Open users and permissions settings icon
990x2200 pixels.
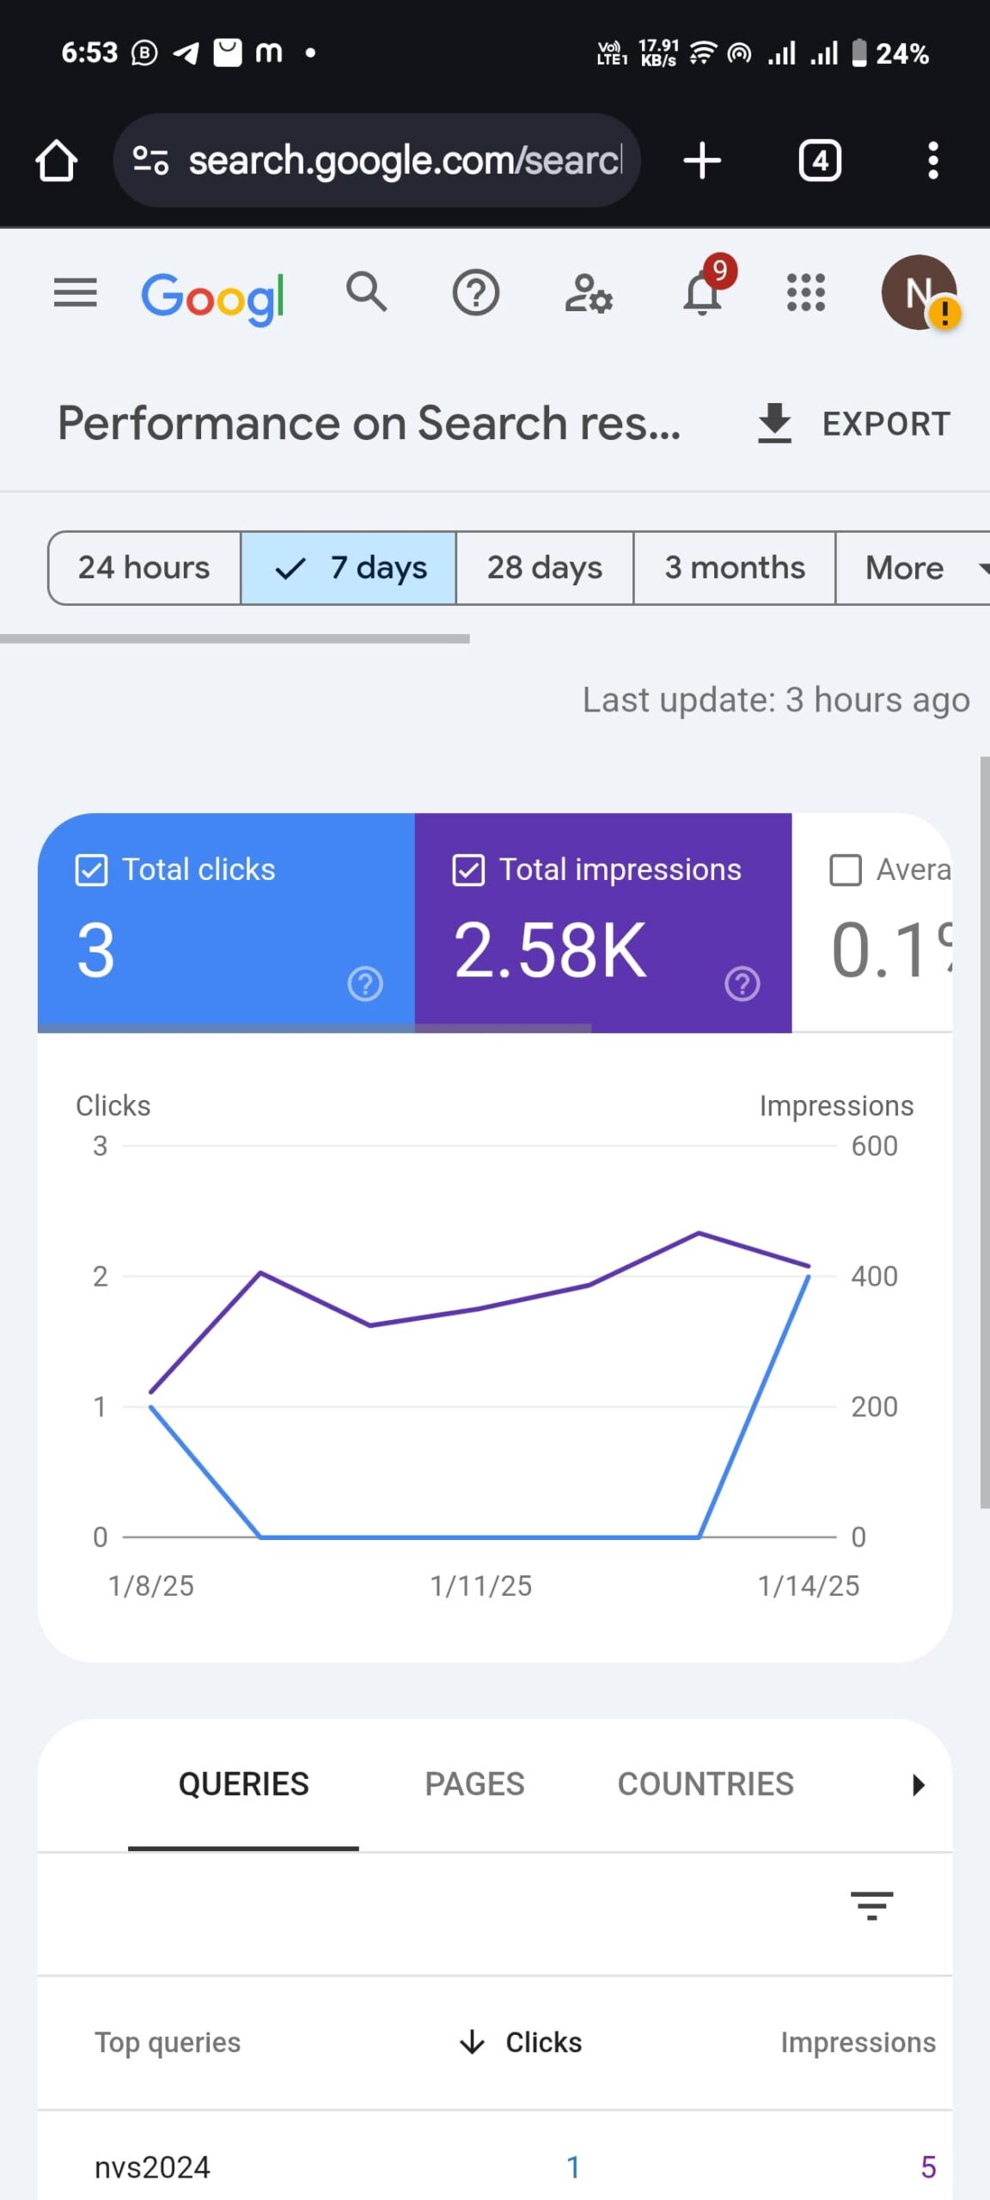pos(589,293)
